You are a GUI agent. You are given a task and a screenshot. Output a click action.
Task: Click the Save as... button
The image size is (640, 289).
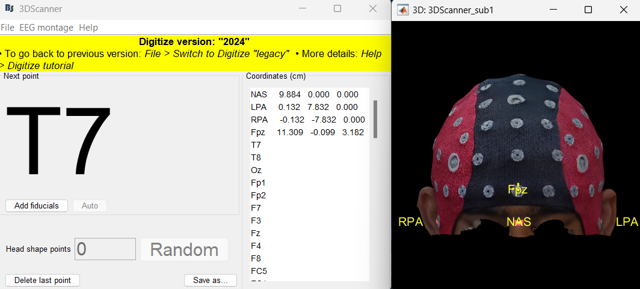click(210, 281)
